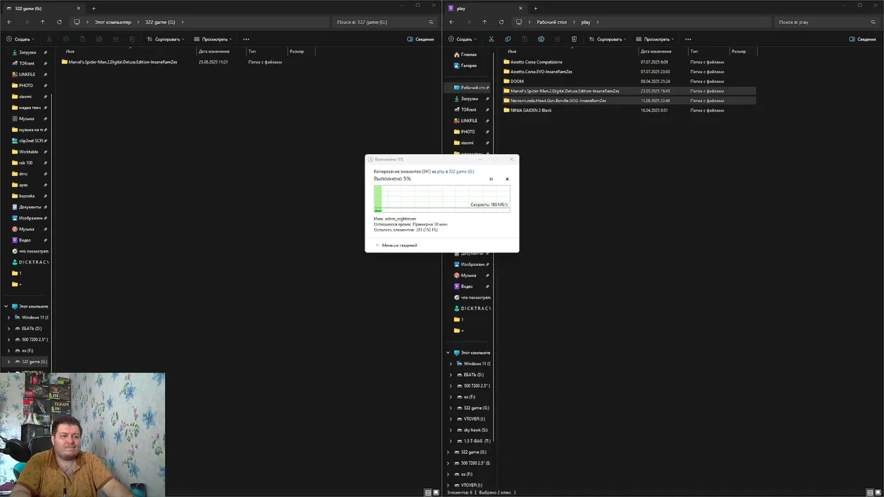Select the "322 game (G:)" window tab
This screenshot has width=884, height=497.
tap(43, 8)
